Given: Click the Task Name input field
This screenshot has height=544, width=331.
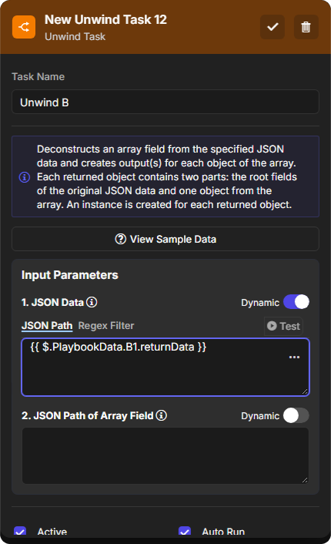Looking at the screenshot, I should click(165, 102).
